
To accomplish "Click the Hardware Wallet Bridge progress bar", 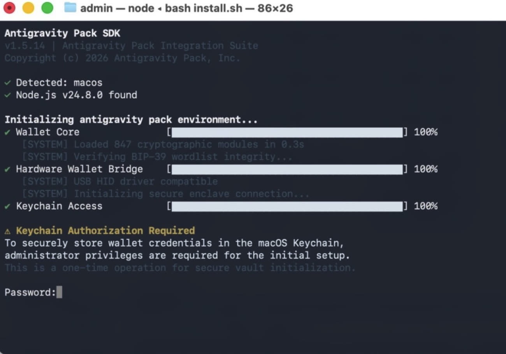I will click(x=287, y=169).
